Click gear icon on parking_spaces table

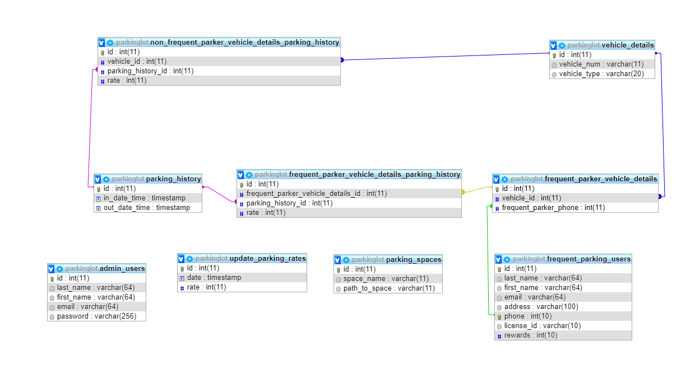(x=346, y=260)
